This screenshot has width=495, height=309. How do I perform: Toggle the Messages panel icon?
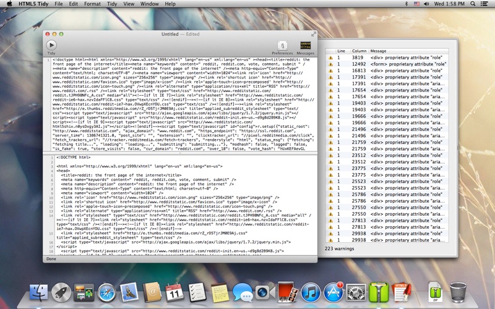click(305, 45)
